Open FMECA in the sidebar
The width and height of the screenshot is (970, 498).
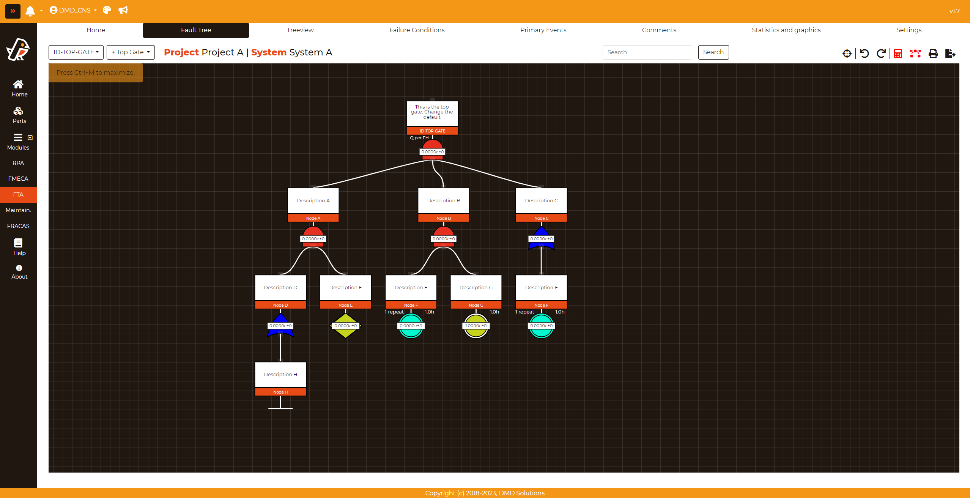click(x=18, y=179)
